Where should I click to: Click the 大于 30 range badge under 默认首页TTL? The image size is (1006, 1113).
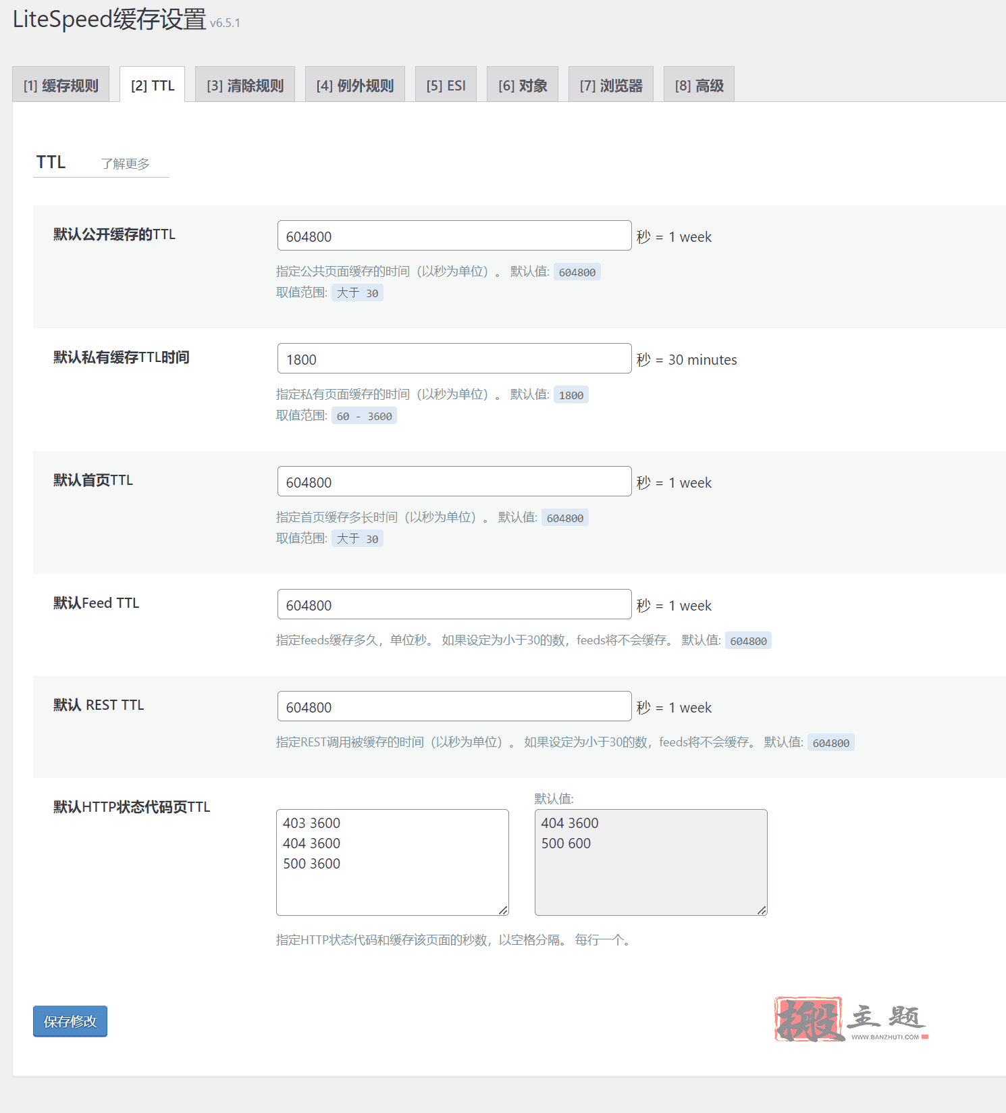click(x=357, y=538)
